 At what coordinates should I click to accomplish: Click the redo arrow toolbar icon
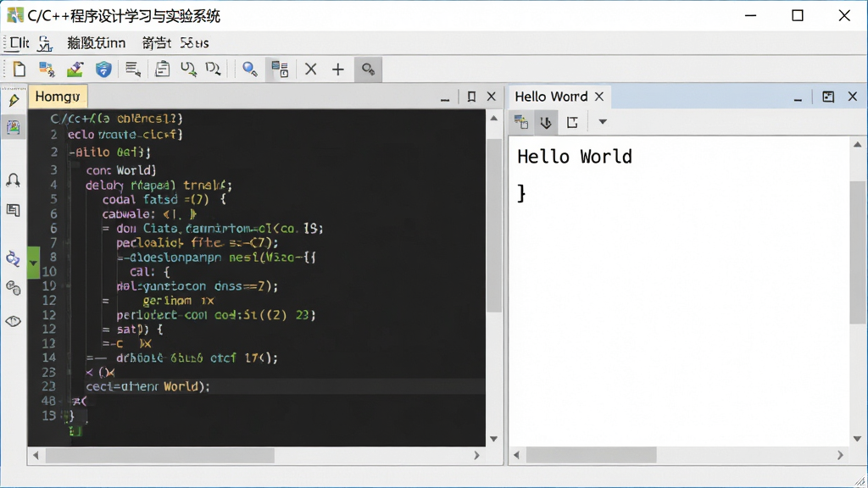click(213, 69)
